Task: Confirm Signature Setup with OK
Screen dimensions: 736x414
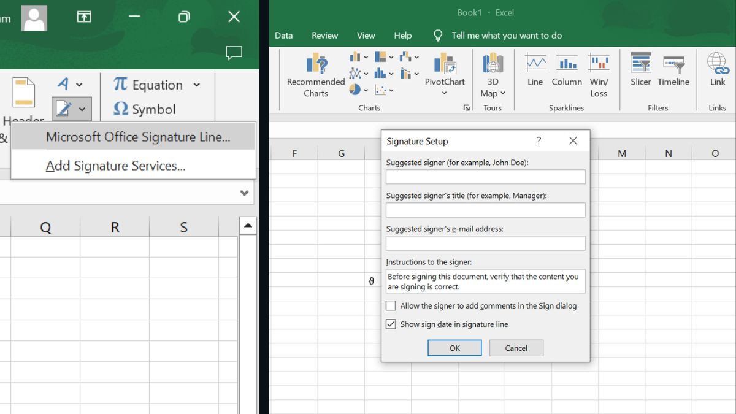Action: tap(454, 348)
